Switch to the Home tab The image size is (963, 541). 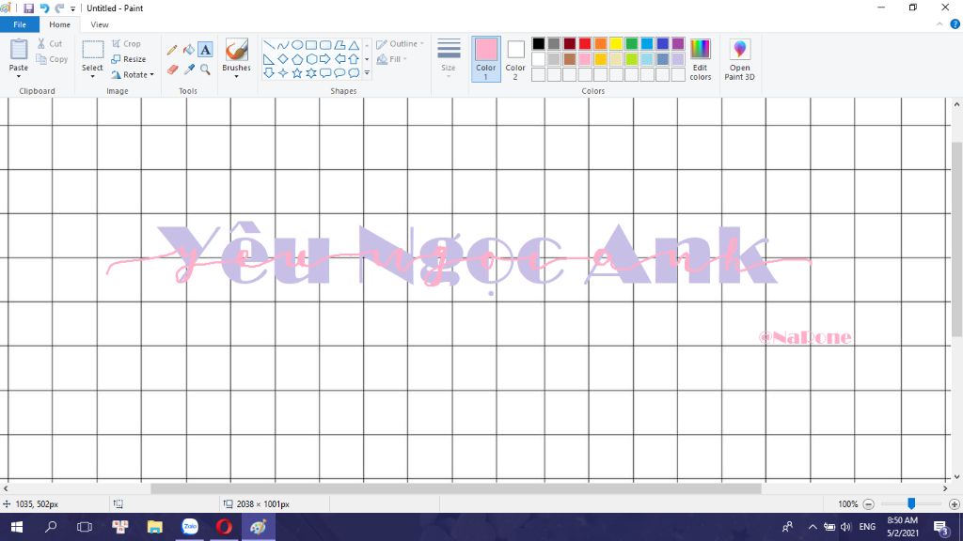coord(59,24)
